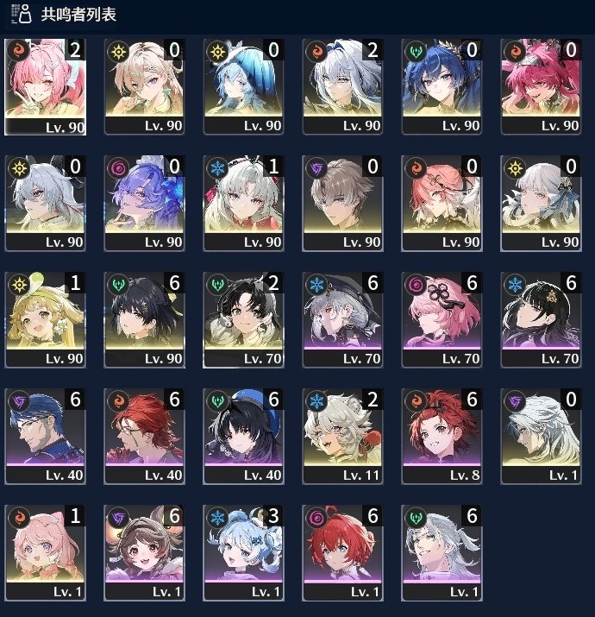The image size is (595, 617).
Task: Choose the silver-haired Lv. 1 aero resonator
Action: pyautogui.click(x=442, y=553)
